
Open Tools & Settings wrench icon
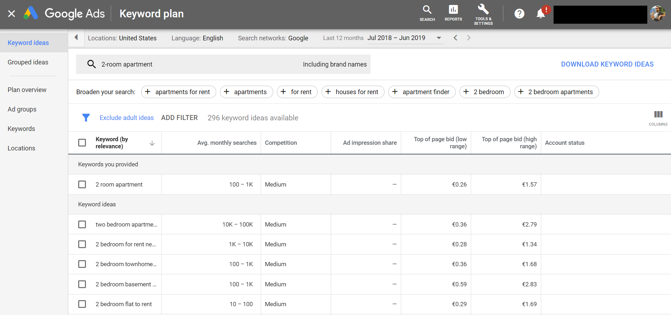tap(483, 14)
